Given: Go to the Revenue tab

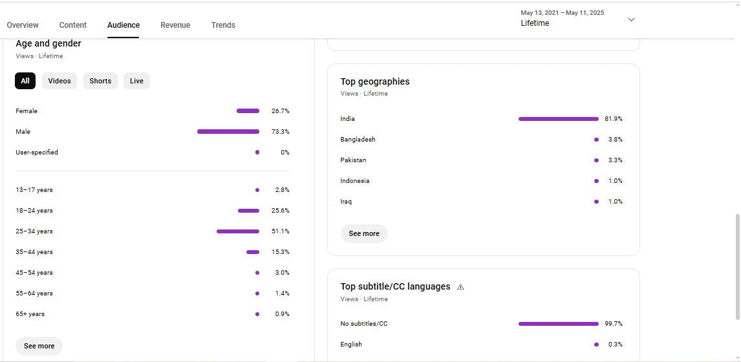Looking at the screenshot, I should point(175,25).
